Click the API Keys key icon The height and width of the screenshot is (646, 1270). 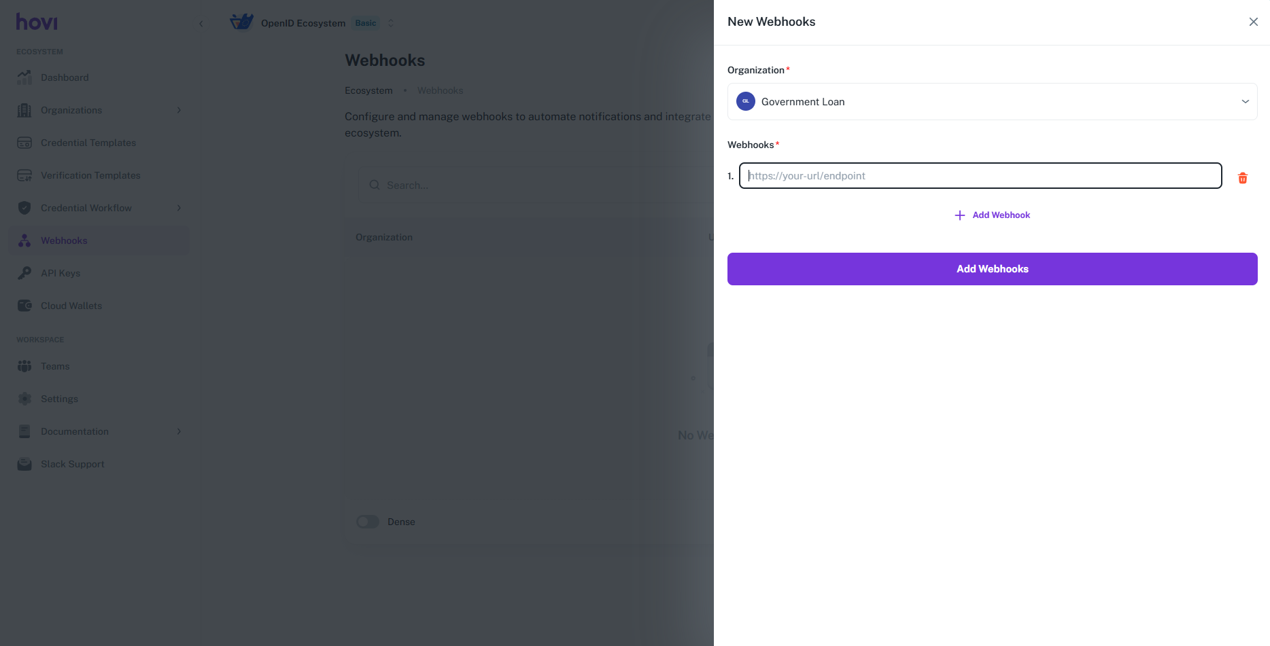tap(24, 273)
